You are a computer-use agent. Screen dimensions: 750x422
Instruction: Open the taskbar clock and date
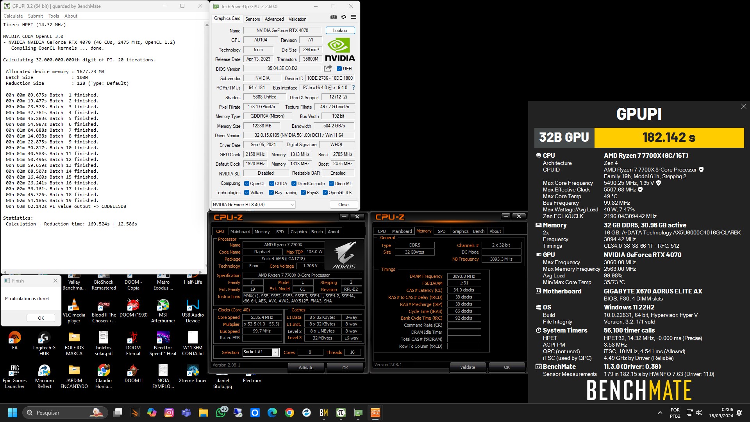point(721,413)
